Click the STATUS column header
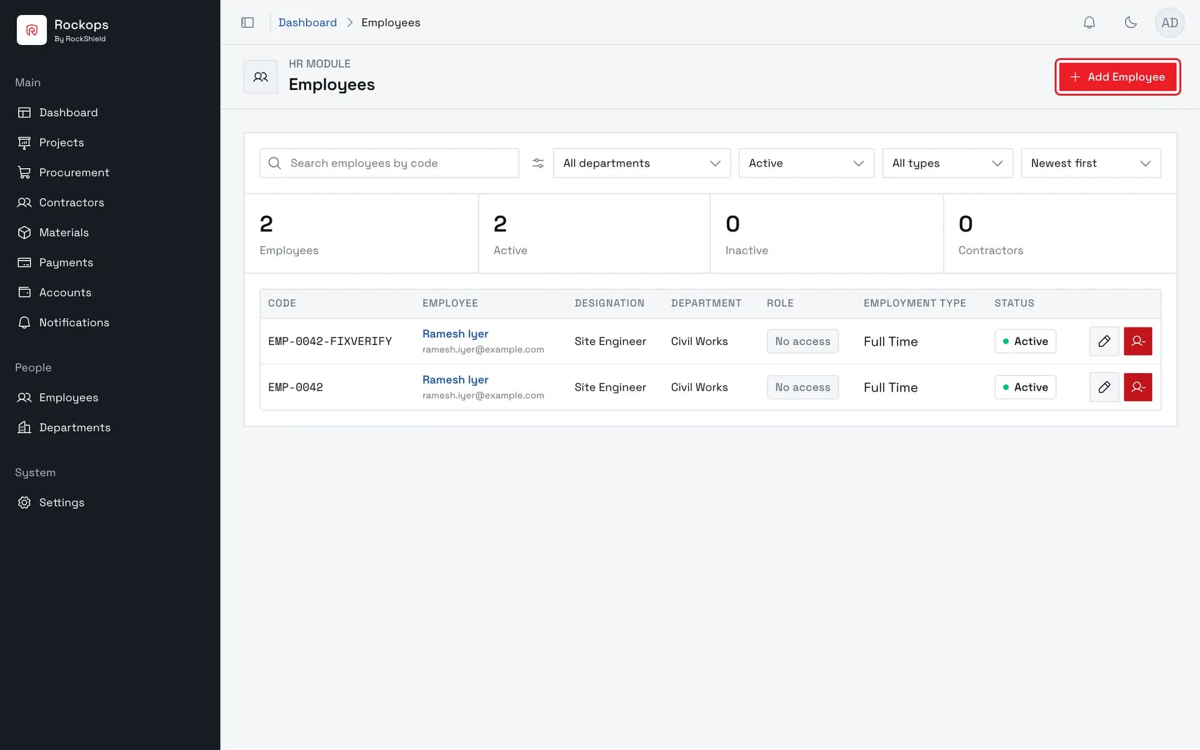Screen dimensions: 1200x750 pos(1014,303)
